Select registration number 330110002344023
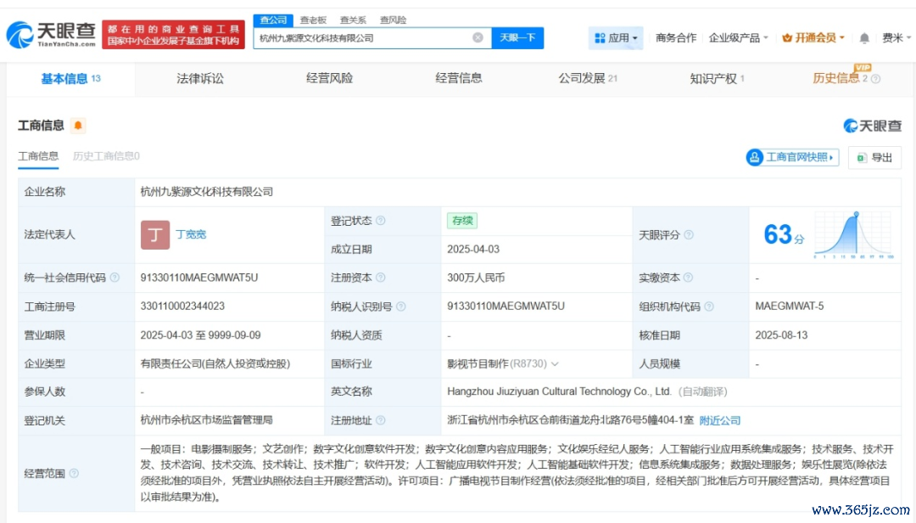916x523 pixels. (182, 306)
